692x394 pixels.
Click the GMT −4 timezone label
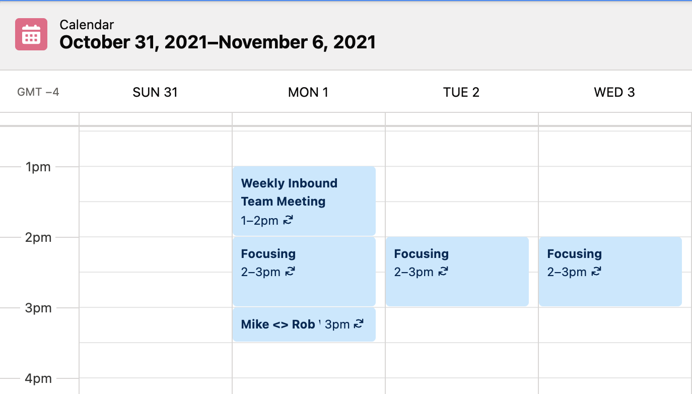click(38, 92)
